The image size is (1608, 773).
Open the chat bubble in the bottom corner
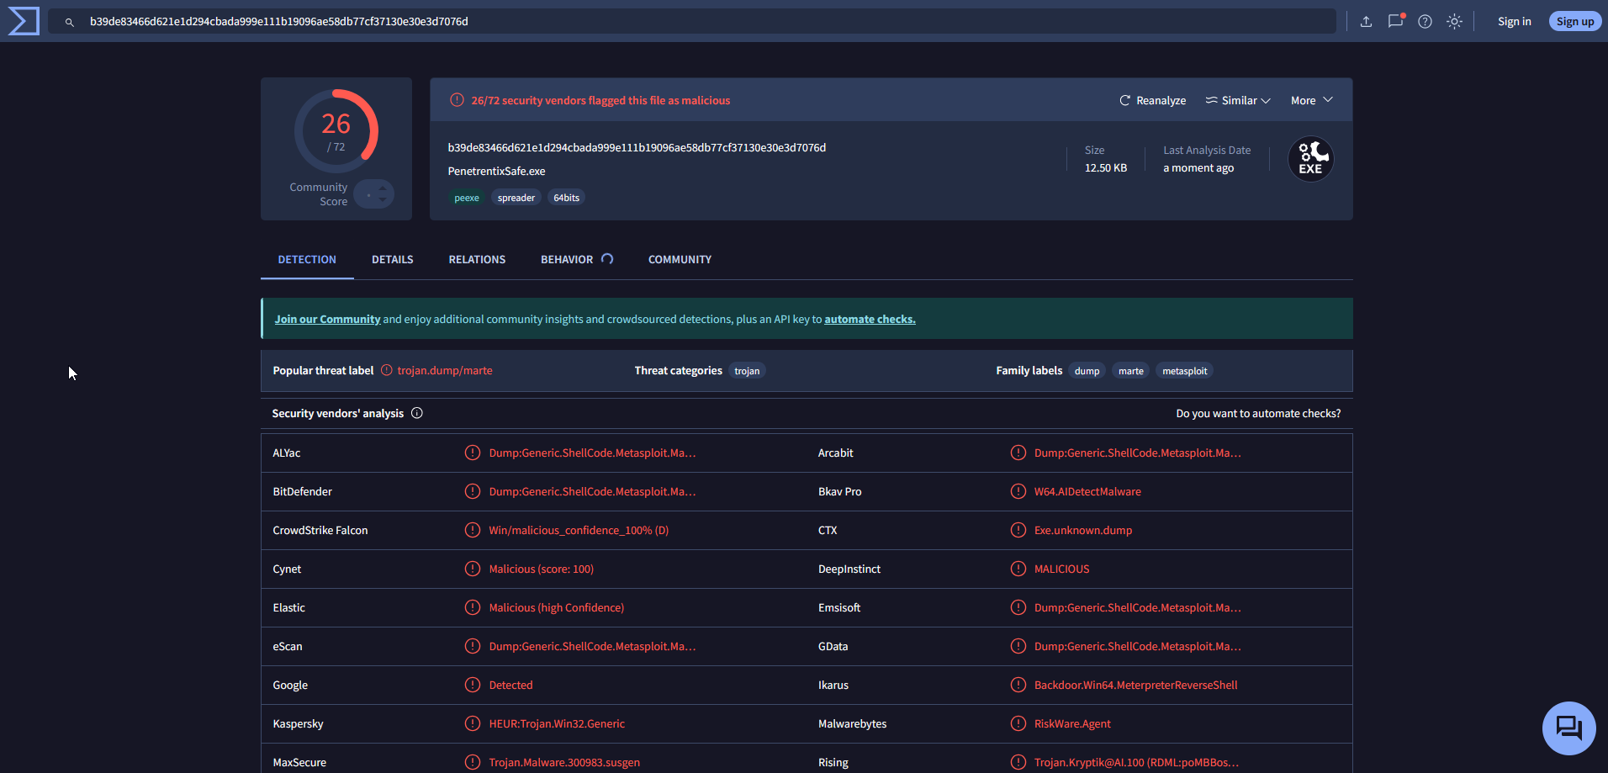point(1568,728)
